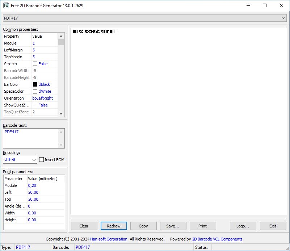The image size is (290, 251).
Task: Exit the application via the Exit button
Action: point(273,226)
